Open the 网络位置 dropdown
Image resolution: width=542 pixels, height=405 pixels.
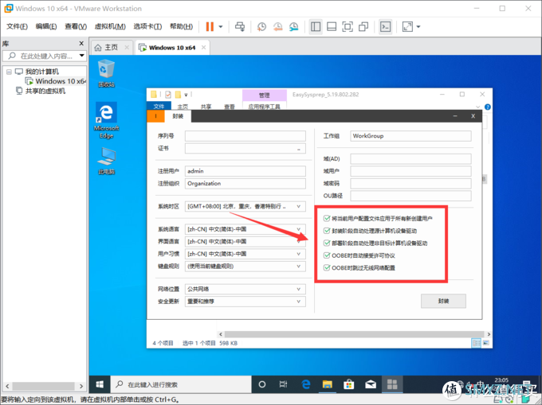coord(245,289)
